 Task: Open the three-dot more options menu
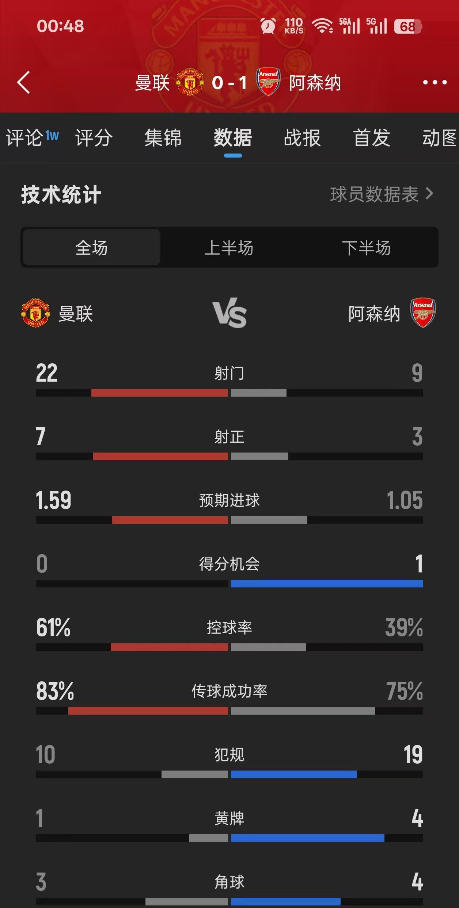coord(435,83)
